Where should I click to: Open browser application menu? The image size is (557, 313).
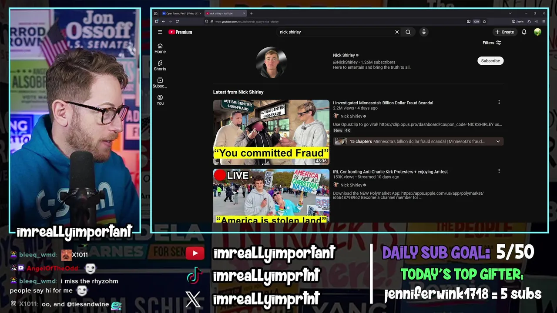click(544, 21)
